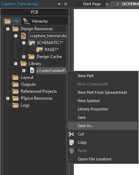Click the PSpice Resources folder icon
This screenshot has width=139, height=175.
(x=16, y=98)
